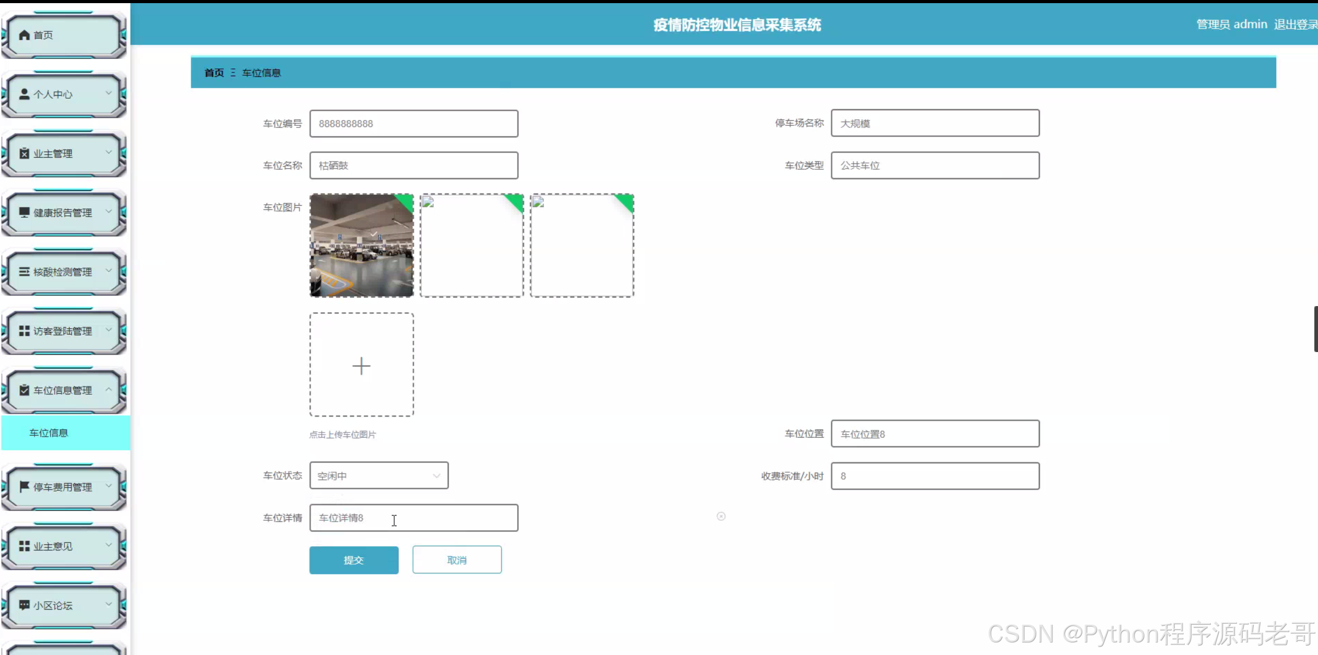Click the 核酸检测管理 list icon
The height and width of the screenshot is (655, 1318).
click(24, 272)
